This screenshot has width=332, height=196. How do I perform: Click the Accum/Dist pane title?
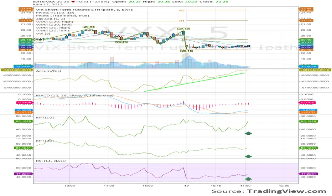click(x=49, y=71)
